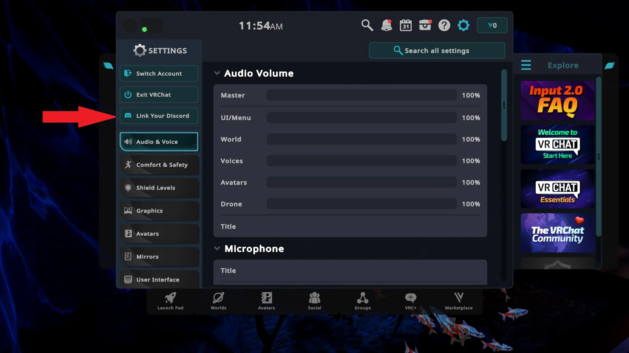Open the help question mark icon
The height and width of the screenshot is (353, 629).
444,25
